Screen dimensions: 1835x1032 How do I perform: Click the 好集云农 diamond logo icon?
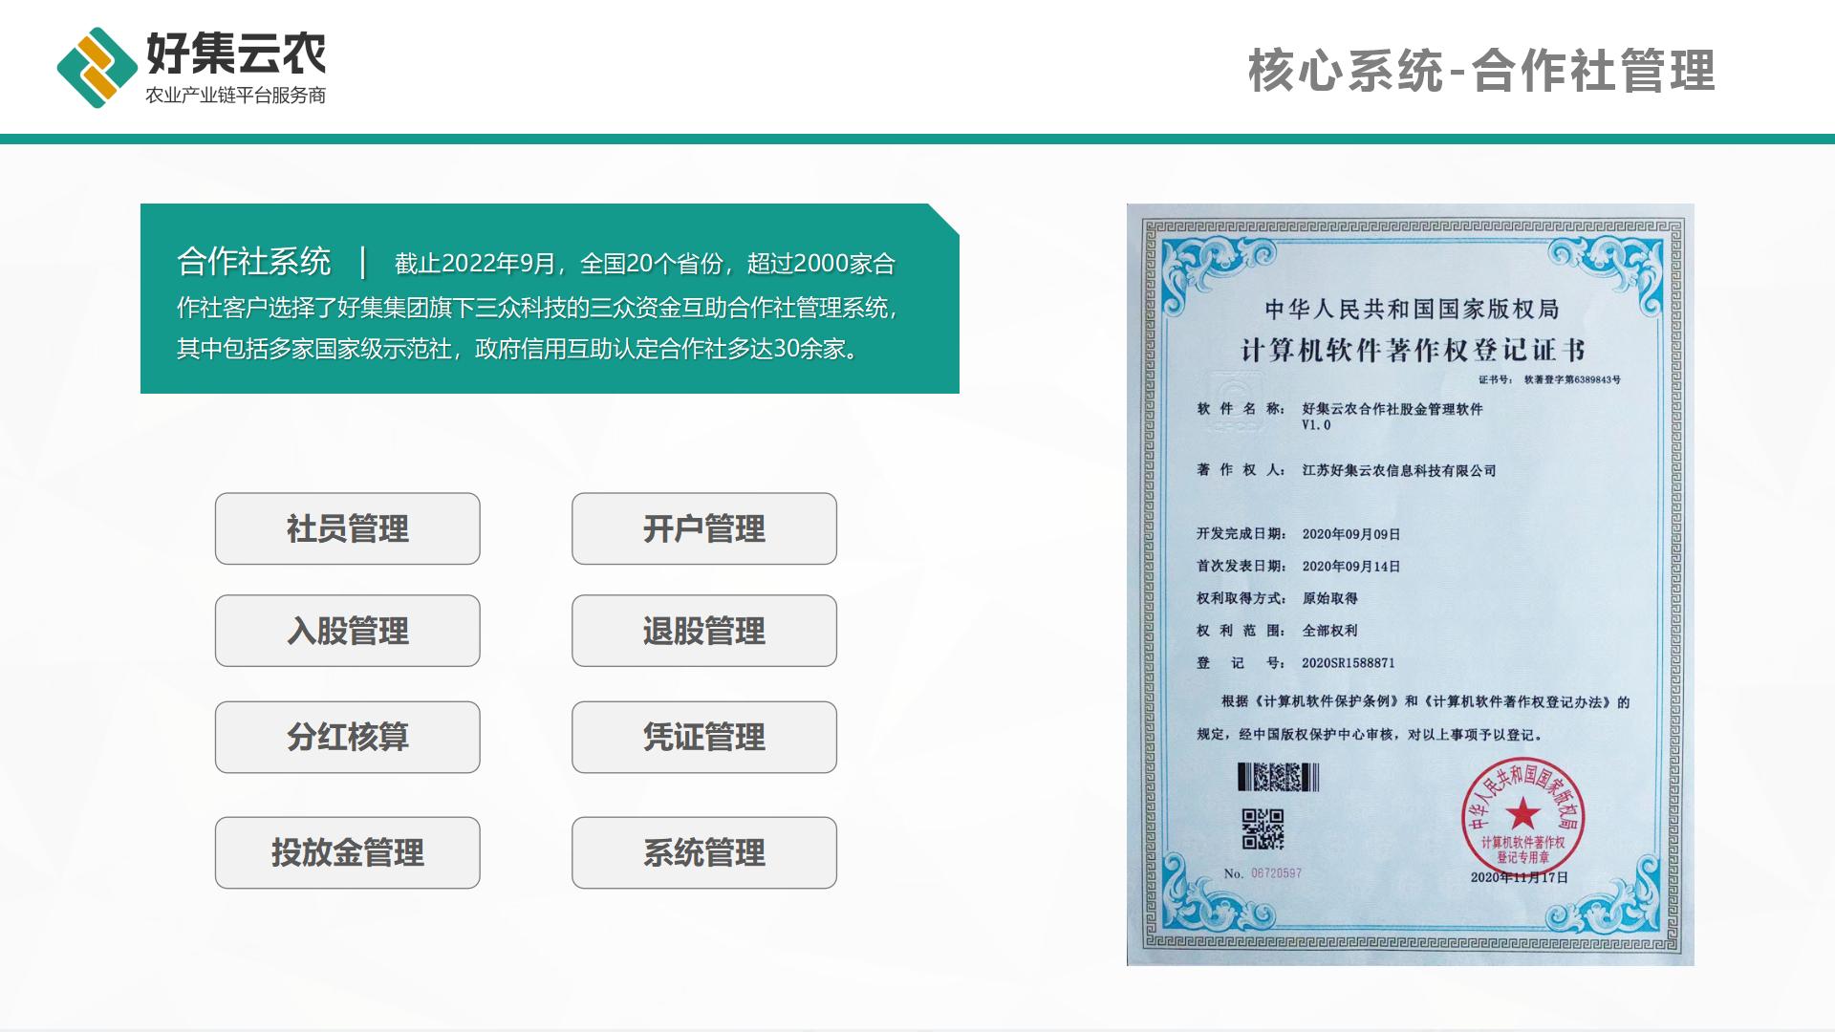point(97,67)
